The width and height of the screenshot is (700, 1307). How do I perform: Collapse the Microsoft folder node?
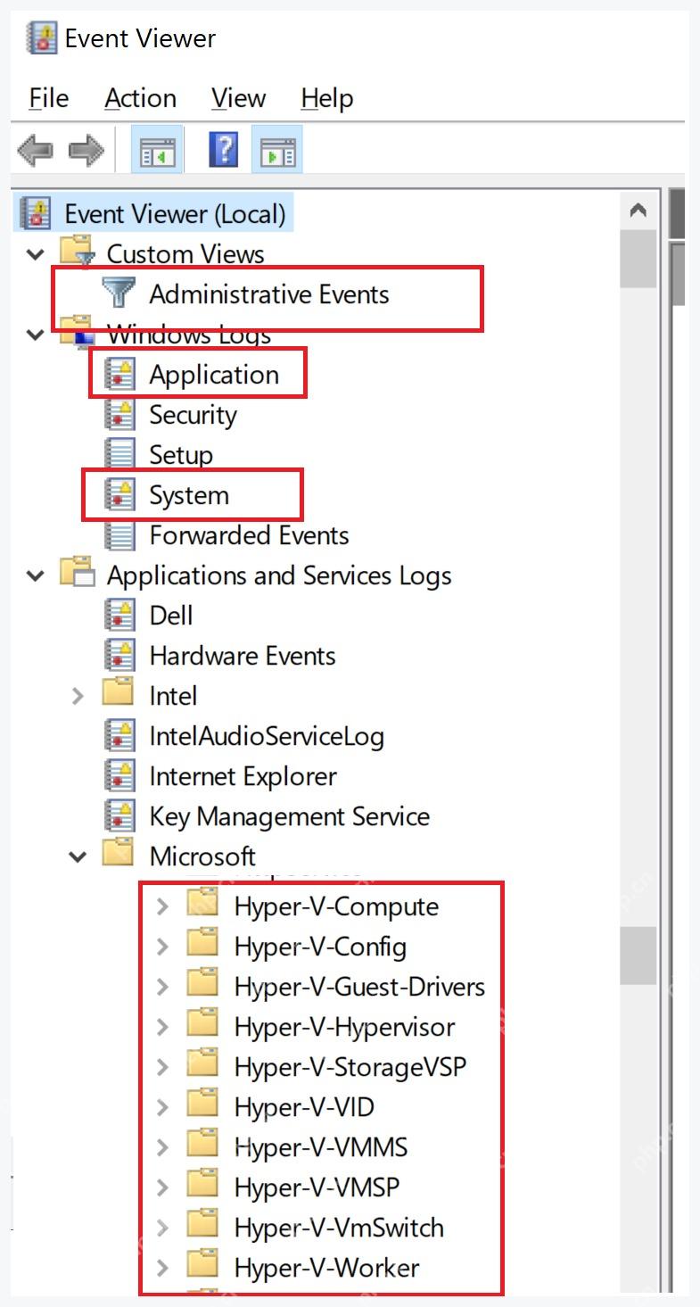click(x=78, y=857)
